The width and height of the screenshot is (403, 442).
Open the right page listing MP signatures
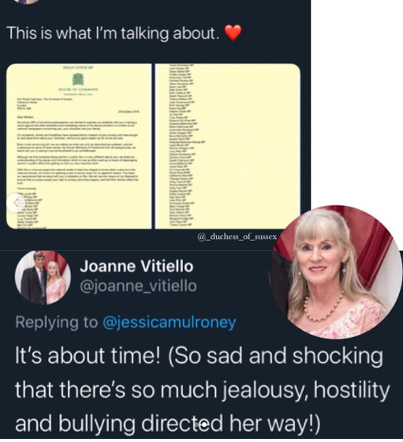pos(228,146)
